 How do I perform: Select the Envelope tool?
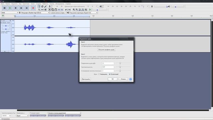(x=42, y=7)
